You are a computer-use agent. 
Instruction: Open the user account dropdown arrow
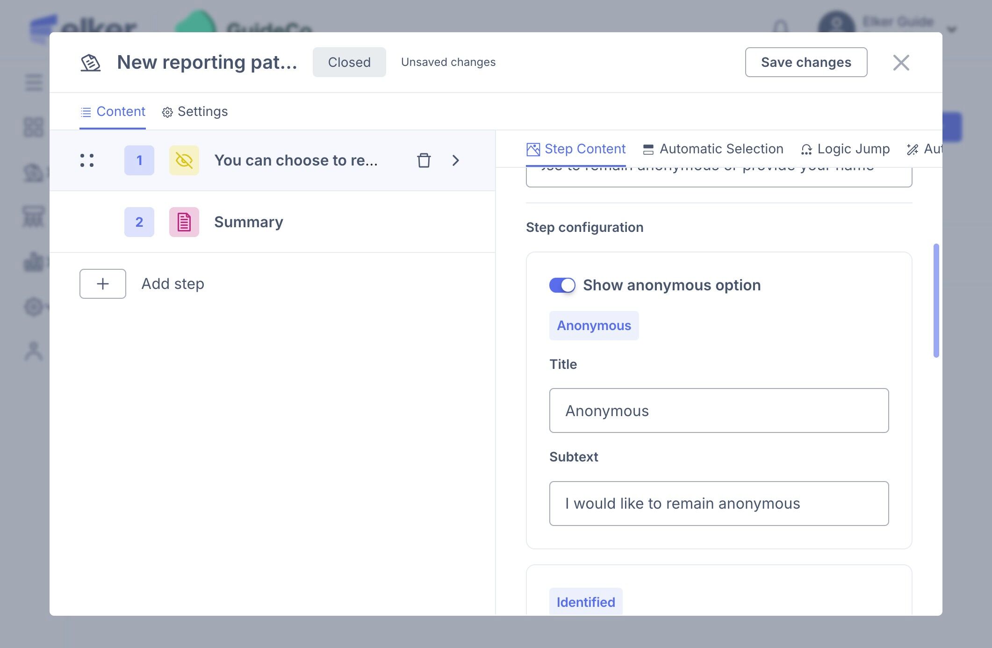(x=952, y=30)
